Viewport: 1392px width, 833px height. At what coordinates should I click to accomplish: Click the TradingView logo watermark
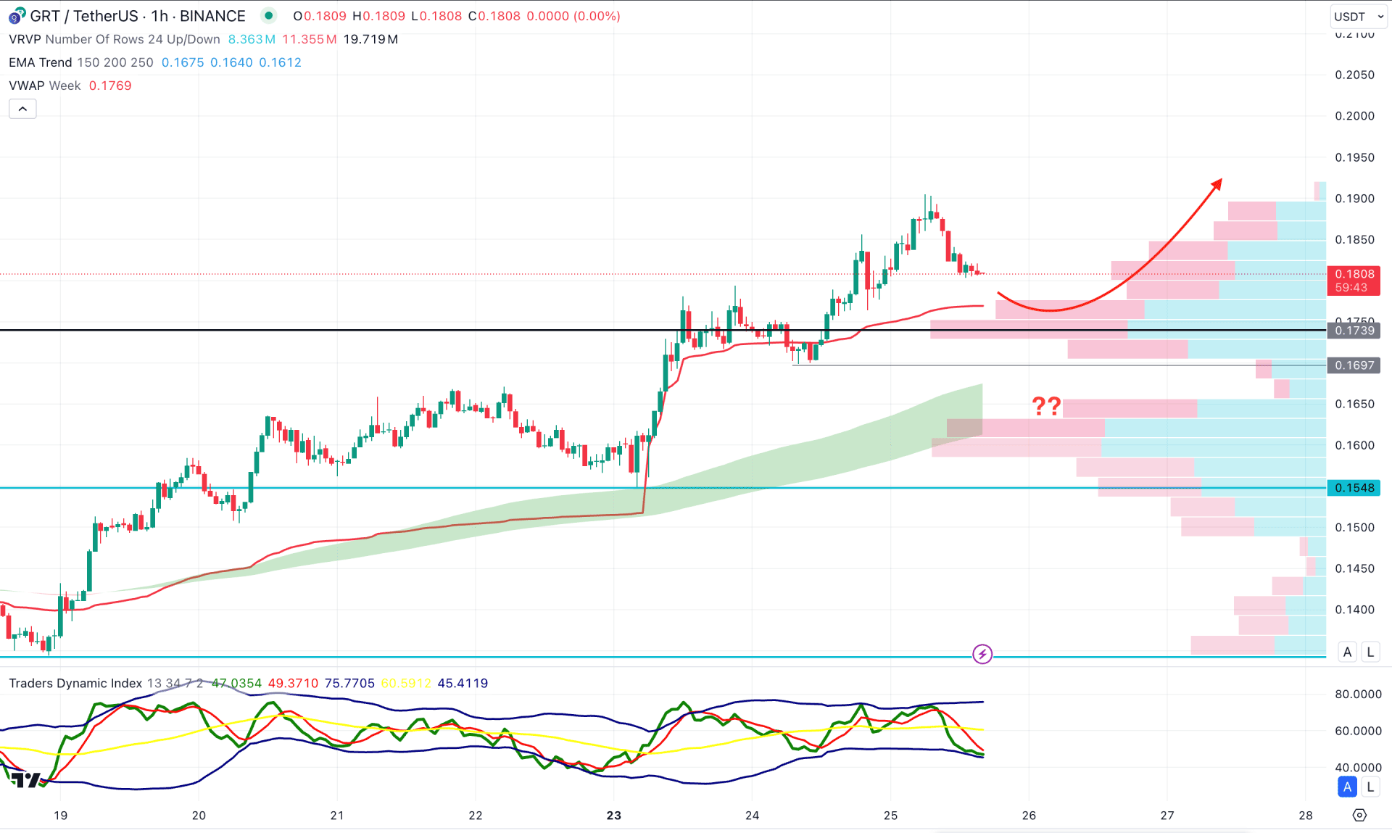click(25, 779)
